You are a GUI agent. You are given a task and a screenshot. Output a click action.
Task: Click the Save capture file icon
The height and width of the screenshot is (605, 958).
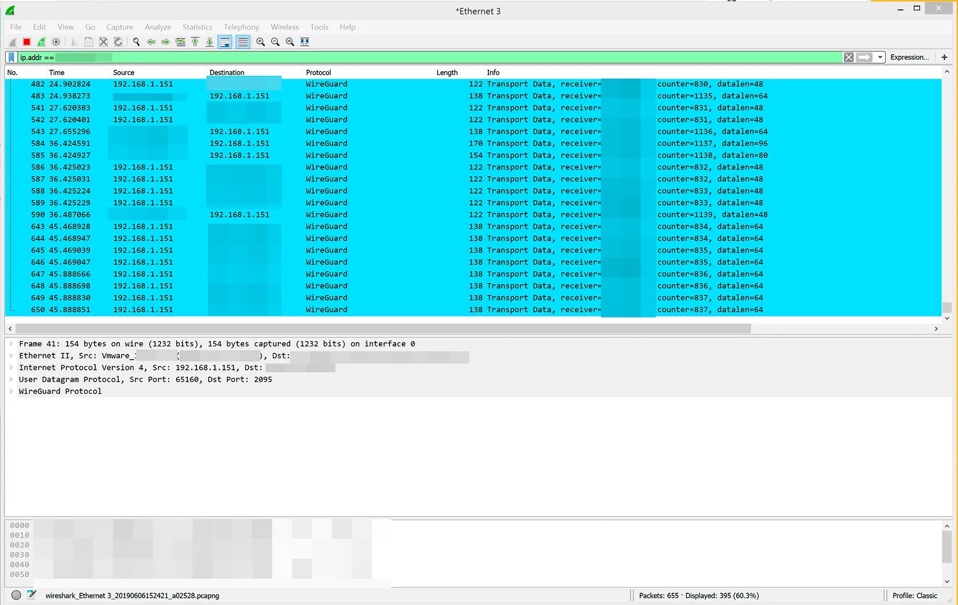[x=89, y=42]
